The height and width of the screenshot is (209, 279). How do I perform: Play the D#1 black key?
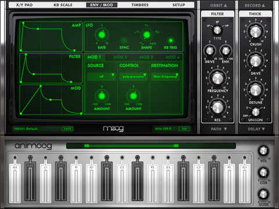click(61, 181)
